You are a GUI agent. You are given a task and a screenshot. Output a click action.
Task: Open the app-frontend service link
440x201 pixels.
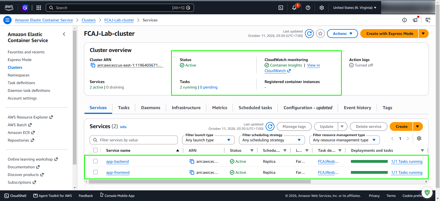pos(118,172)
